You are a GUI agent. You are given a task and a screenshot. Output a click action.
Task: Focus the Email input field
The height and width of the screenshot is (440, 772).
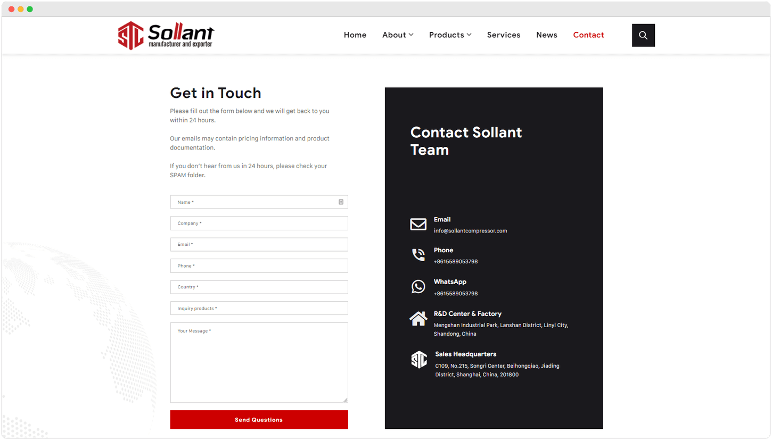259,245
